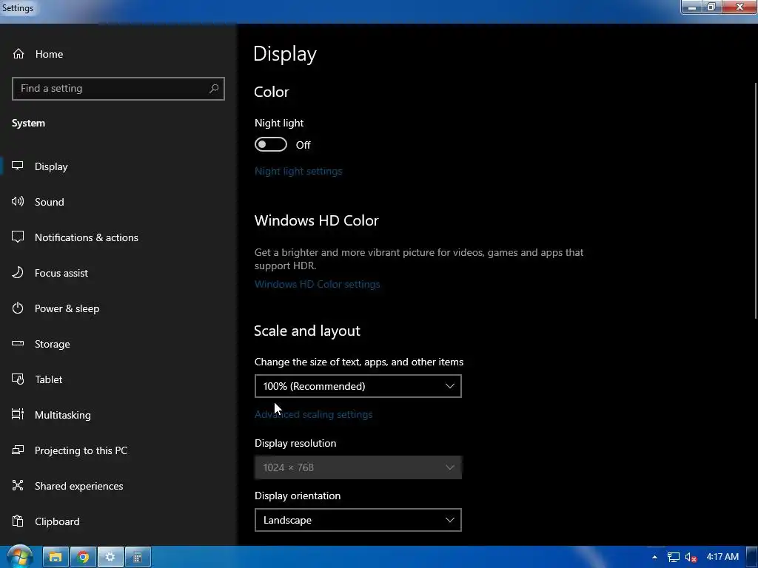Open the Start menu orb
This screenshot has height=568, width=758.
tap(20, 557)
